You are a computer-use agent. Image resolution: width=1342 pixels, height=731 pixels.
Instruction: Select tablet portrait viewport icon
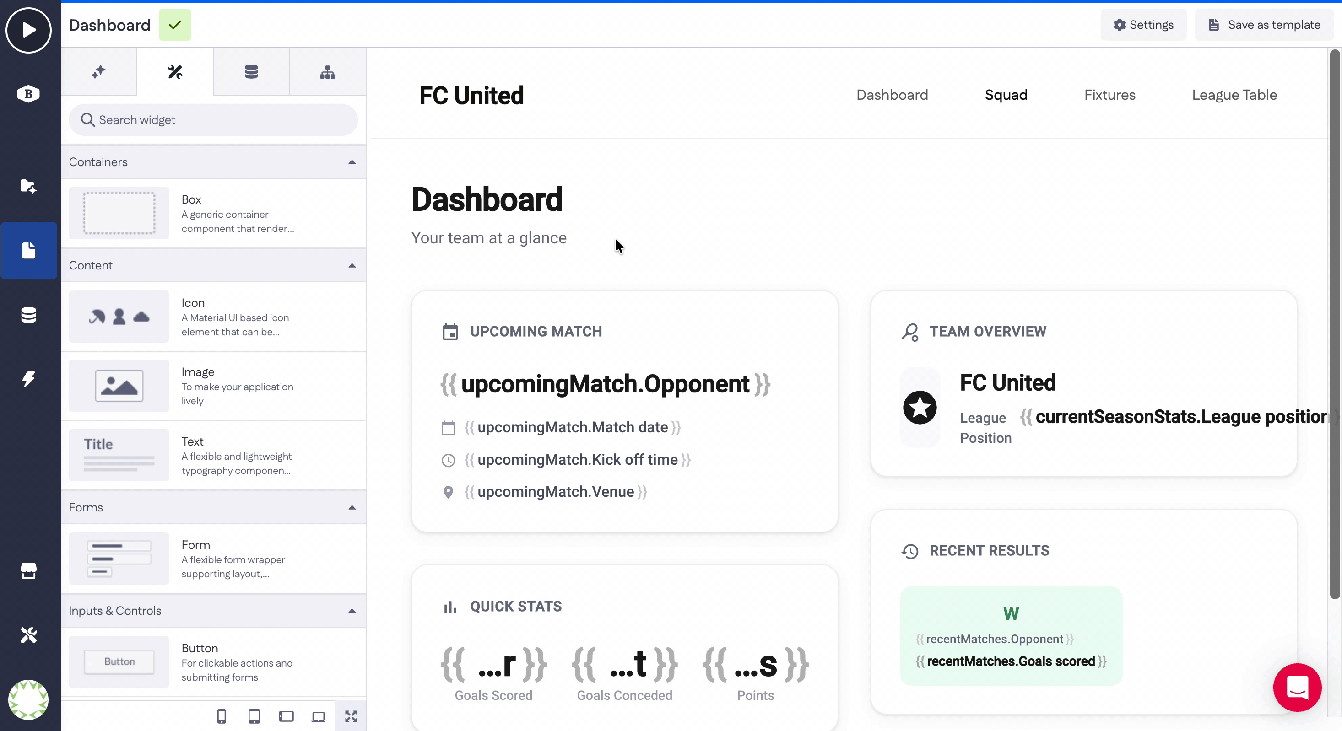[254, 716]
